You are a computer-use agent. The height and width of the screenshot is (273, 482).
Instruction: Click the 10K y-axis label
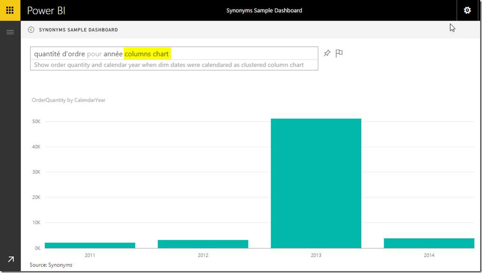36,222
